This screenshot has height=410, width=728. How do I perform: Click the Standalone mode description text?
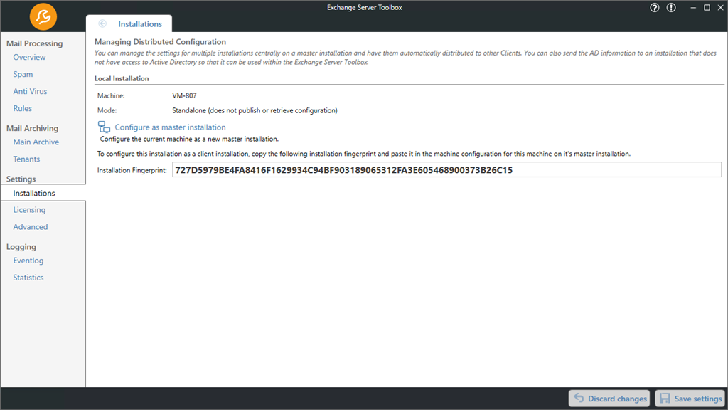tap(255, 110)
